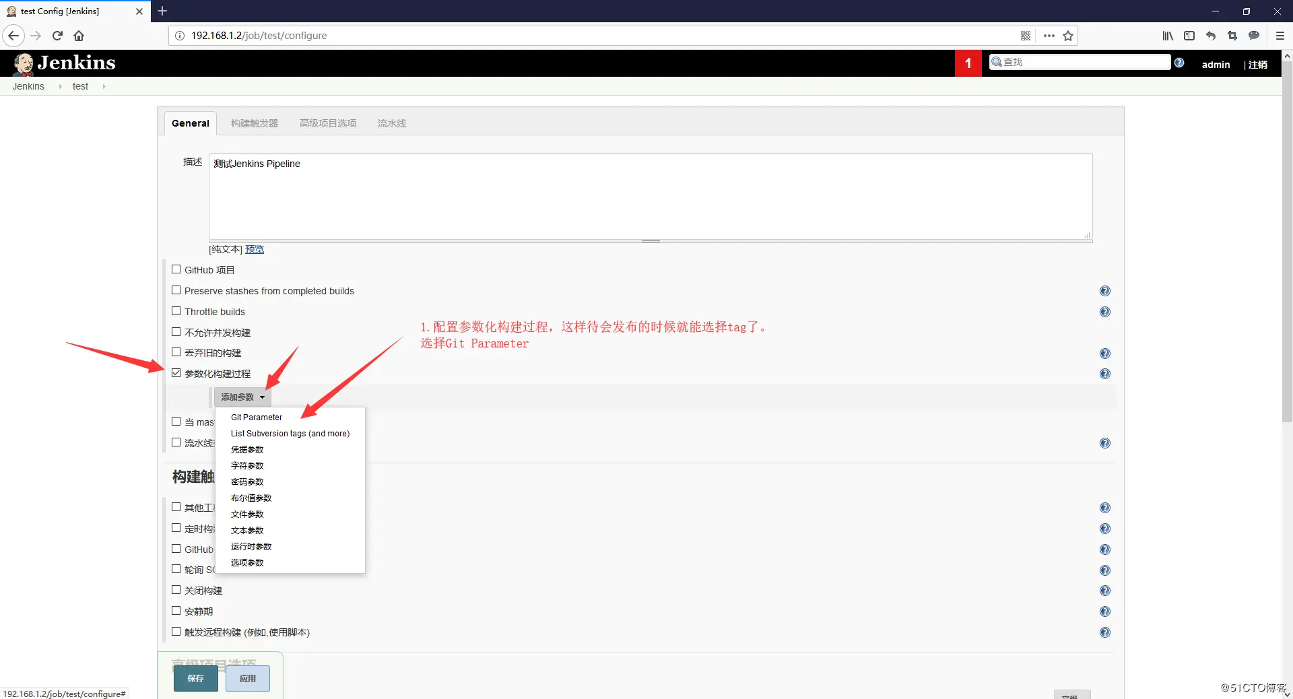1293x699 pixels.
Task: Open the browser library icon
Action: click(1168, 36)
